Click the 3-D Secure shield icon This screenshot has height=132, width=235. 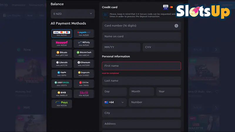[105, 15]
